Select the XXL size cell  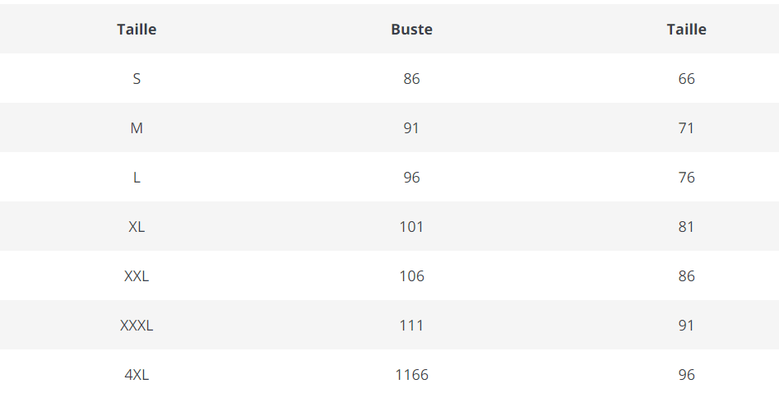pos(137,276)
